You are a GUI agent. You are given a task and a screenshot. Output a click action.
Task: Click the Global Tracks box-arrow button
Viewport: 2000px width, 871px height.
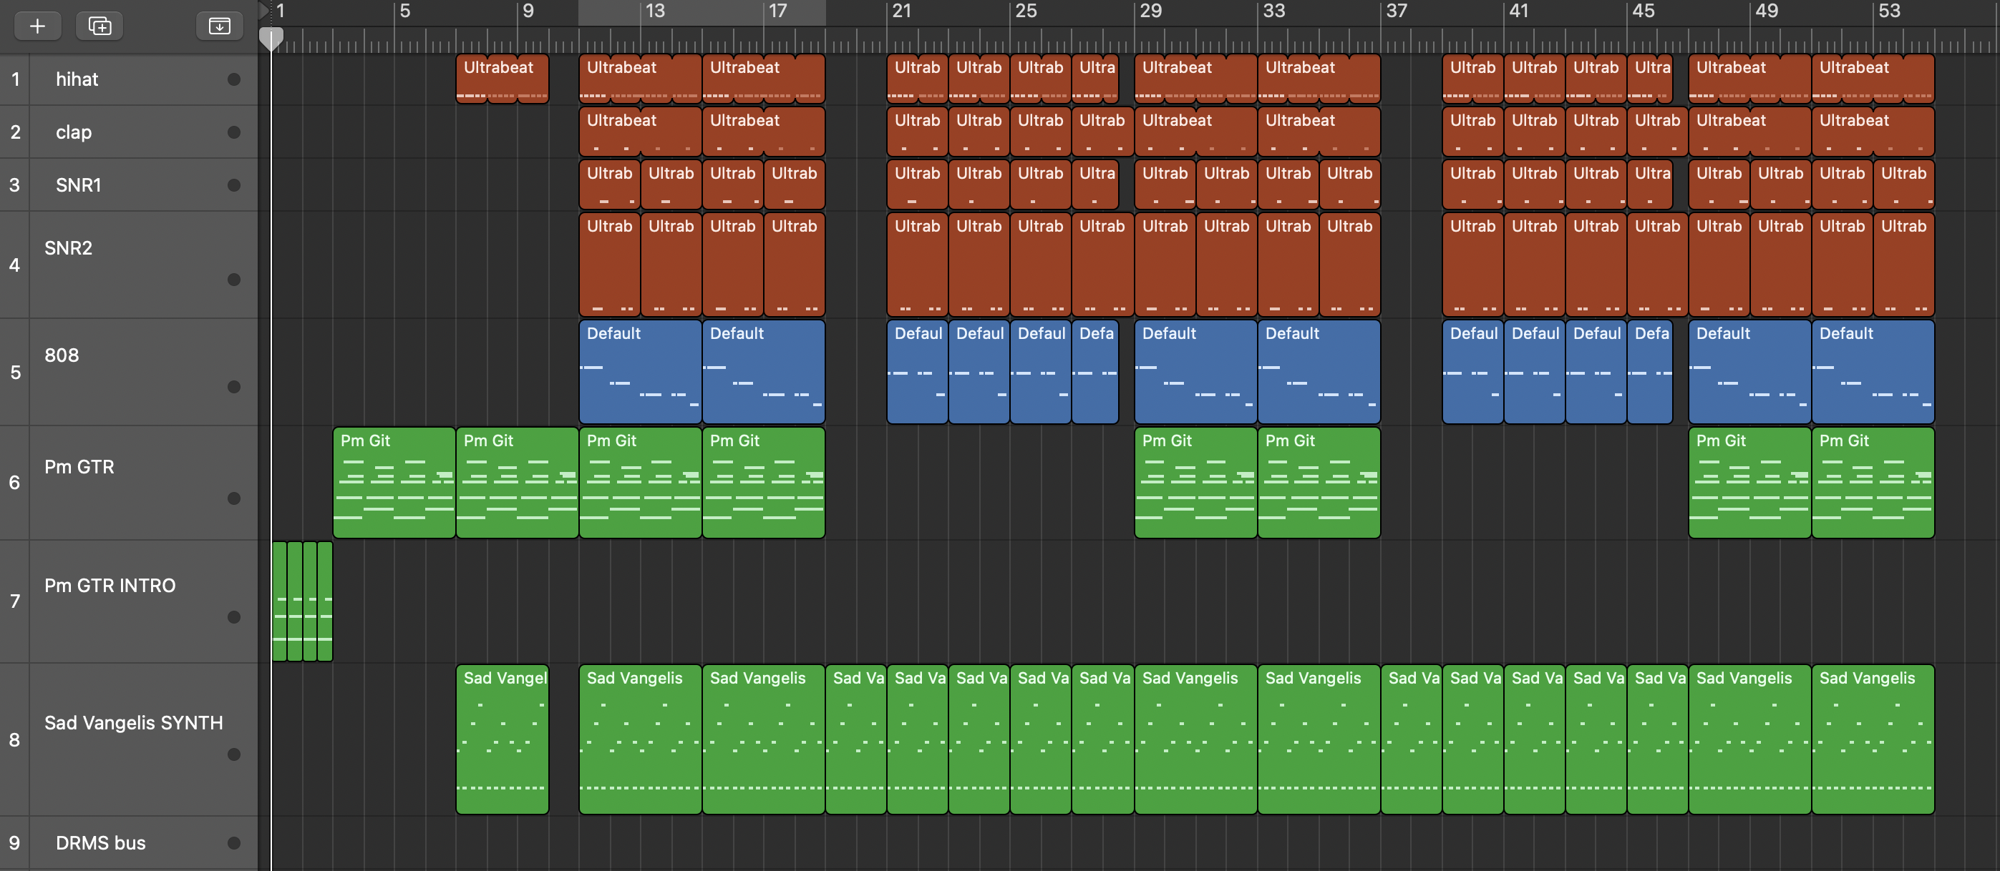point(219,26)
